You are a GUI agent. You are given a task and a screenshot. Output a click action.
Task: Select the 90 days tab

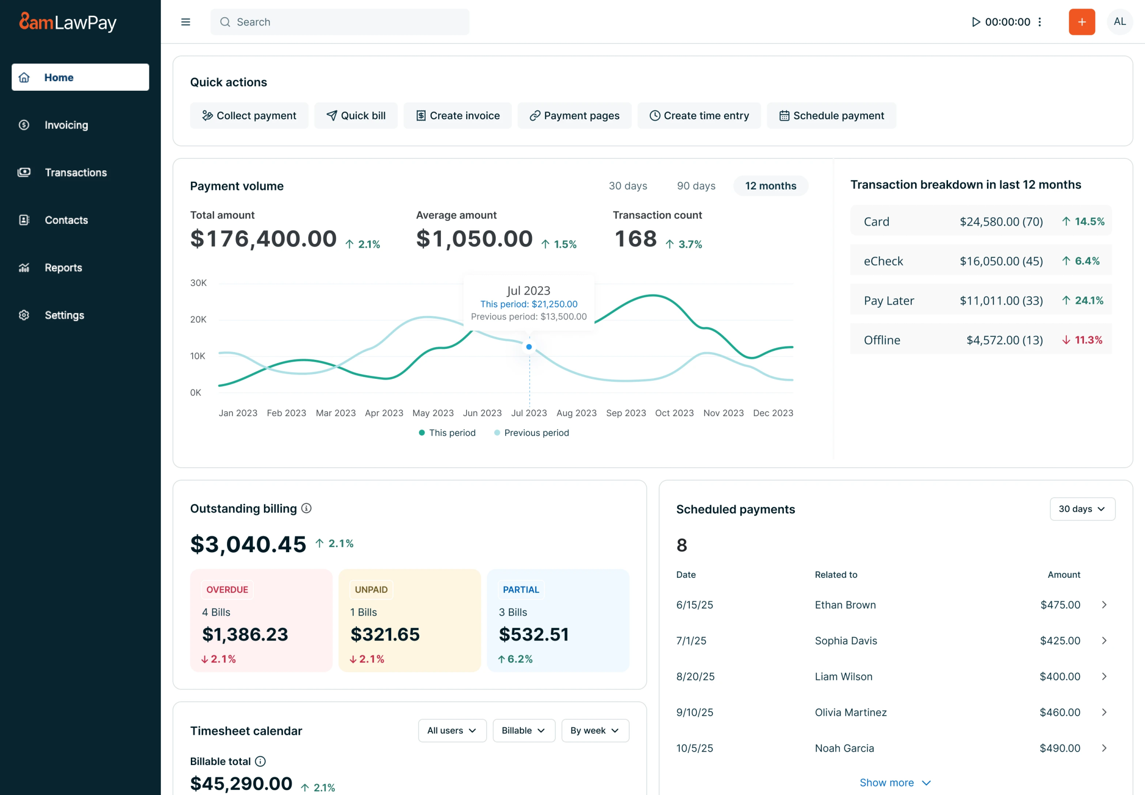(x=695, y=186)
